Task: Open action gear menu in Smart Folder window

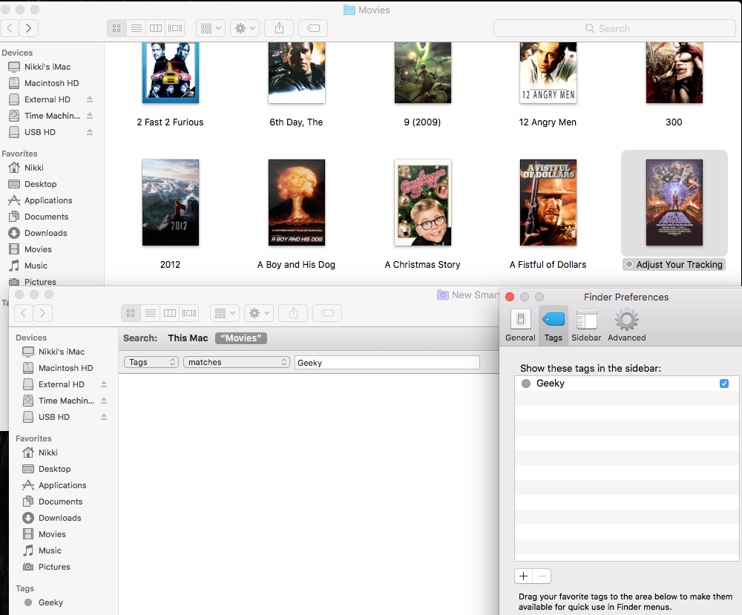Action: pos(259,313)
